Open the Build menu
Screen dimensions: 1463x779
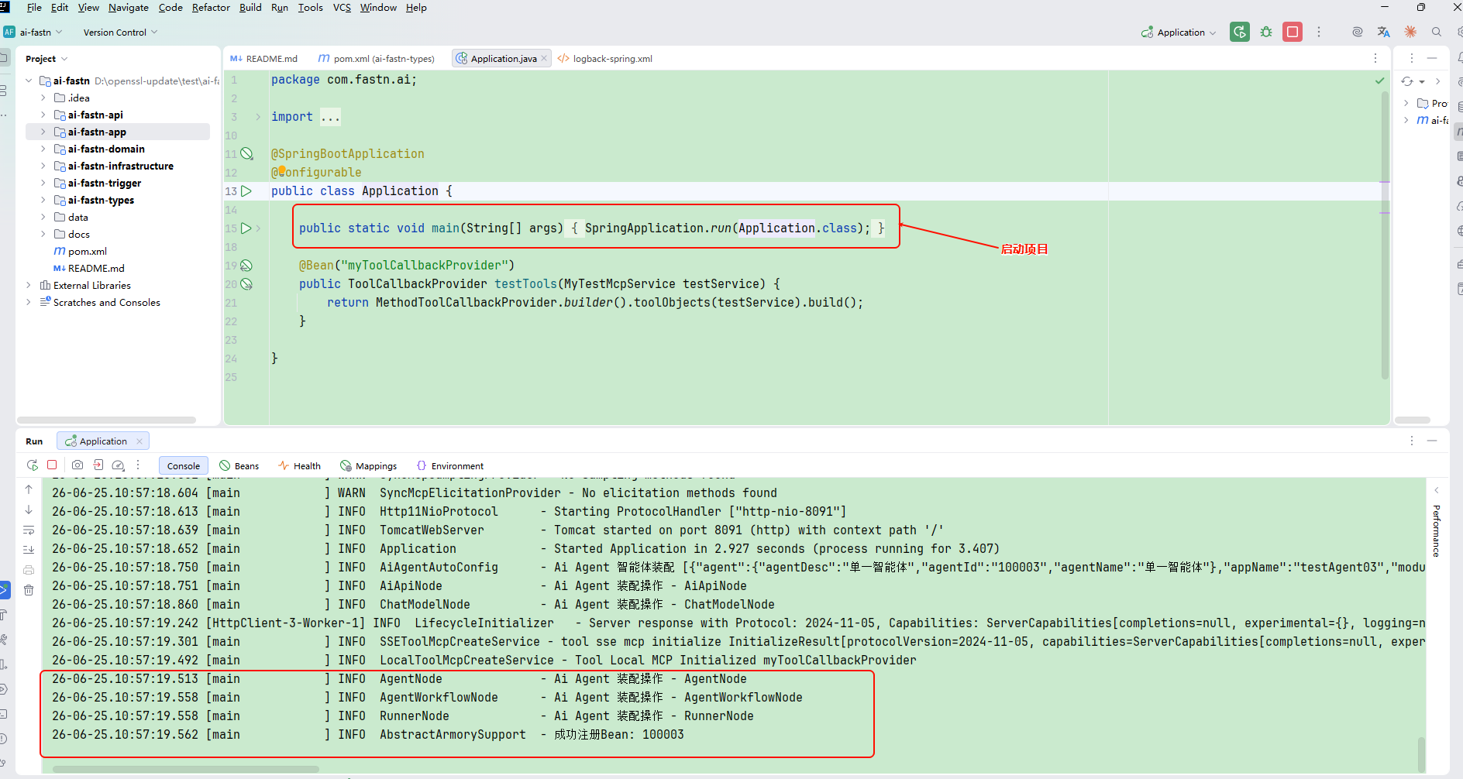[x=250, y=8]
